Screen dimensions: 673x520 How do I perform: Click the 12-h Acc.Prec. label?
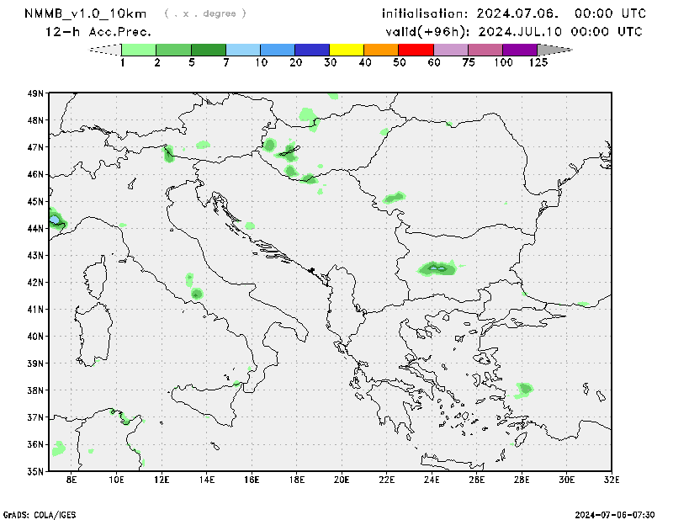[x=98, y=32]
